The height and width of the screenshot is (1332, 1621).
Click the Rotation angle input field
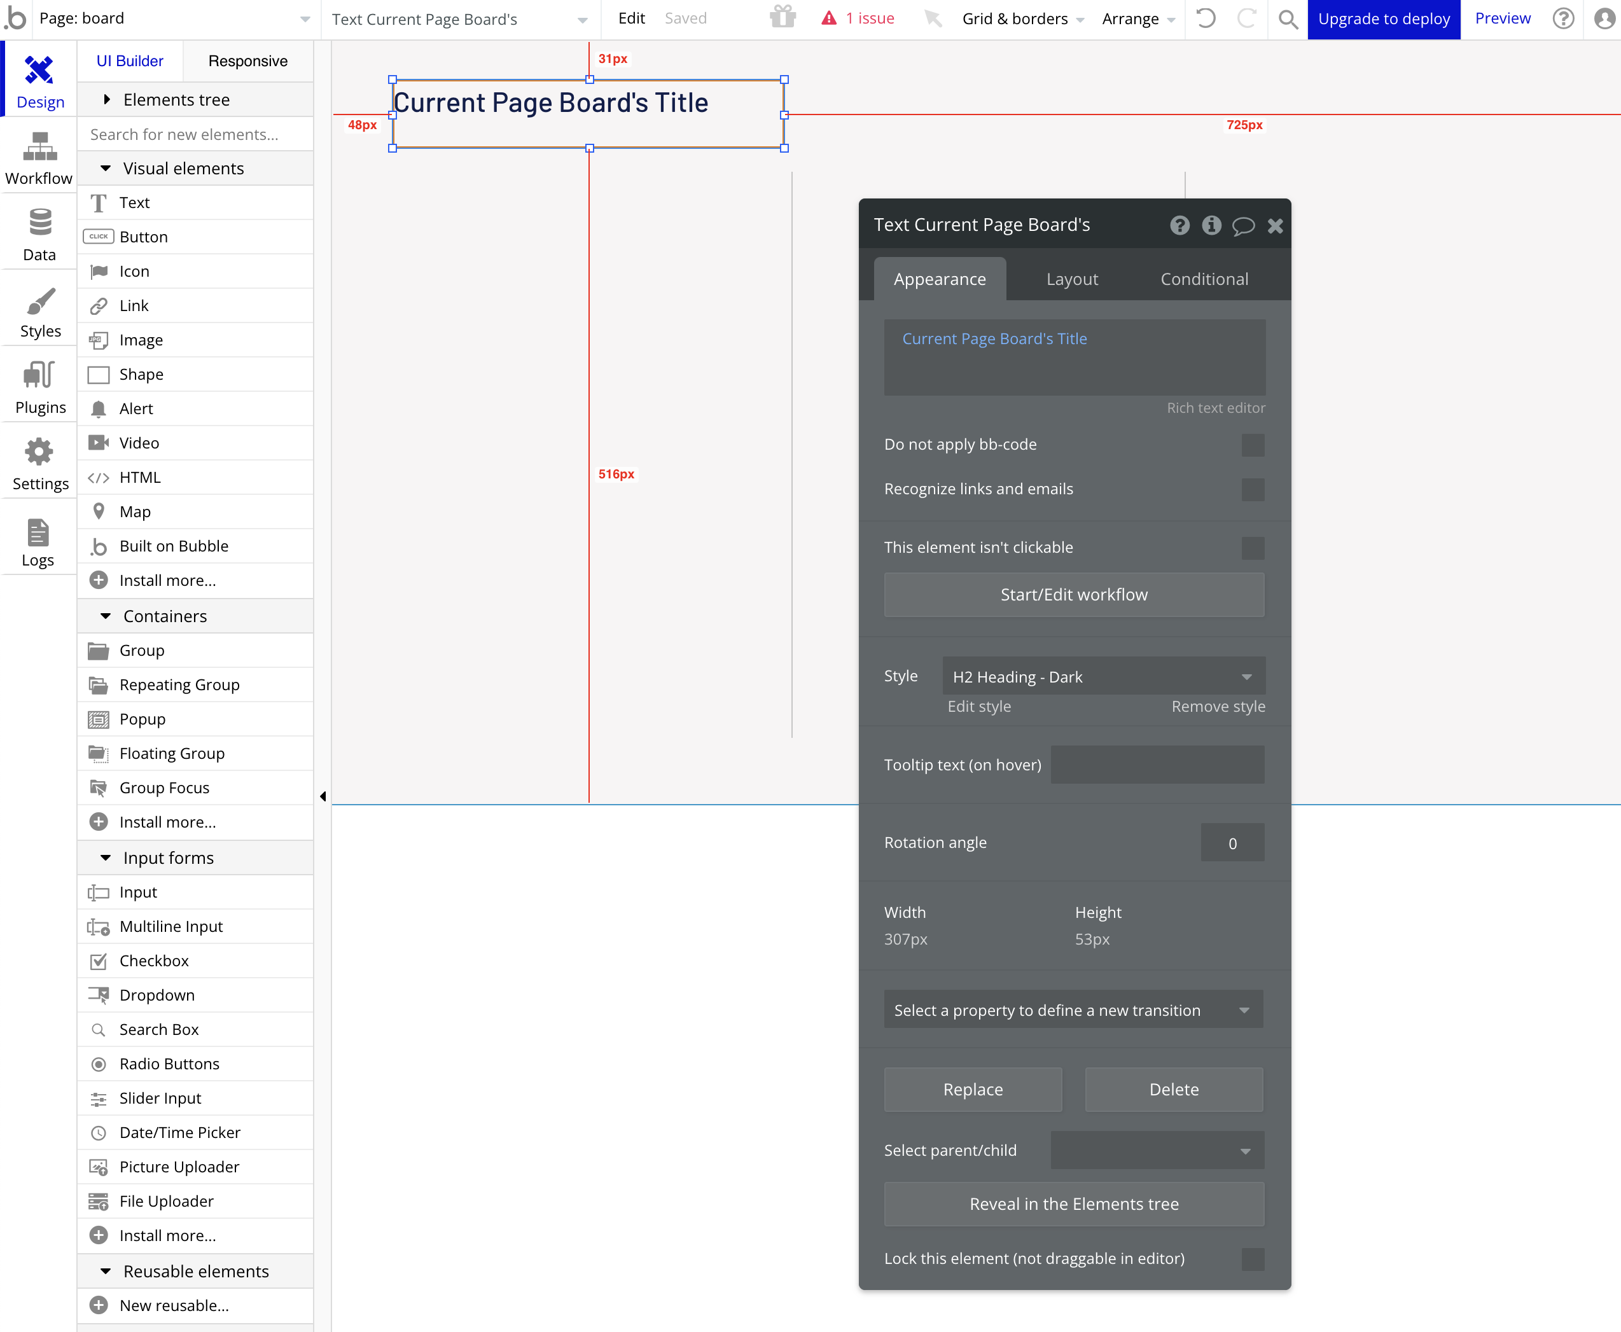[x=1232, y=843]
